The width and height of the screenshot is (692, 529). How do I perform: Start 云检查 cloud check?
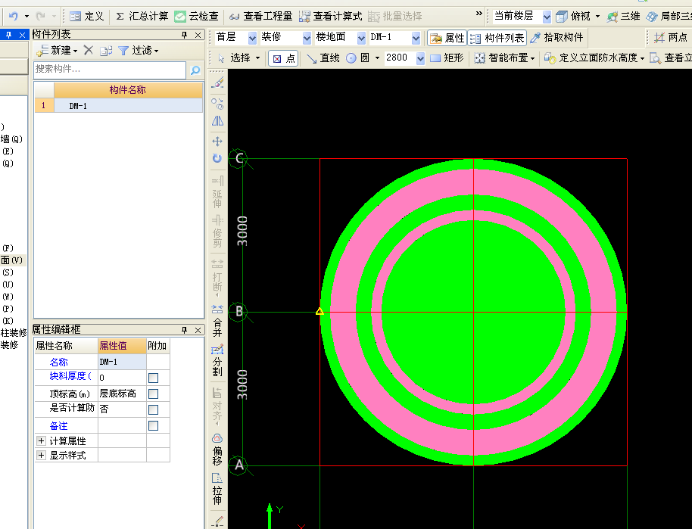(x=196, y=17)
